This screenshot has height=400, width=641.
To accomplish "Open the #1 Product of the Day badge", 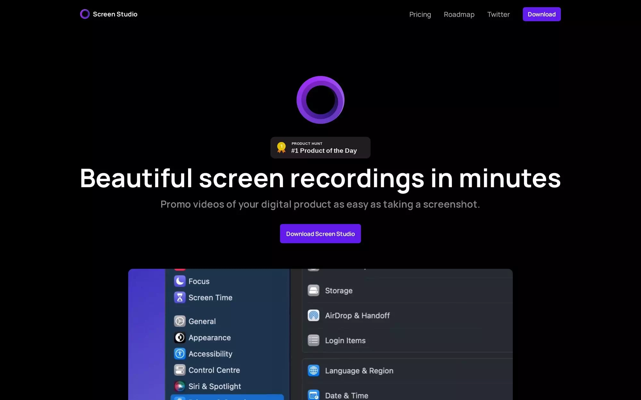I will [x=320, y=148].
